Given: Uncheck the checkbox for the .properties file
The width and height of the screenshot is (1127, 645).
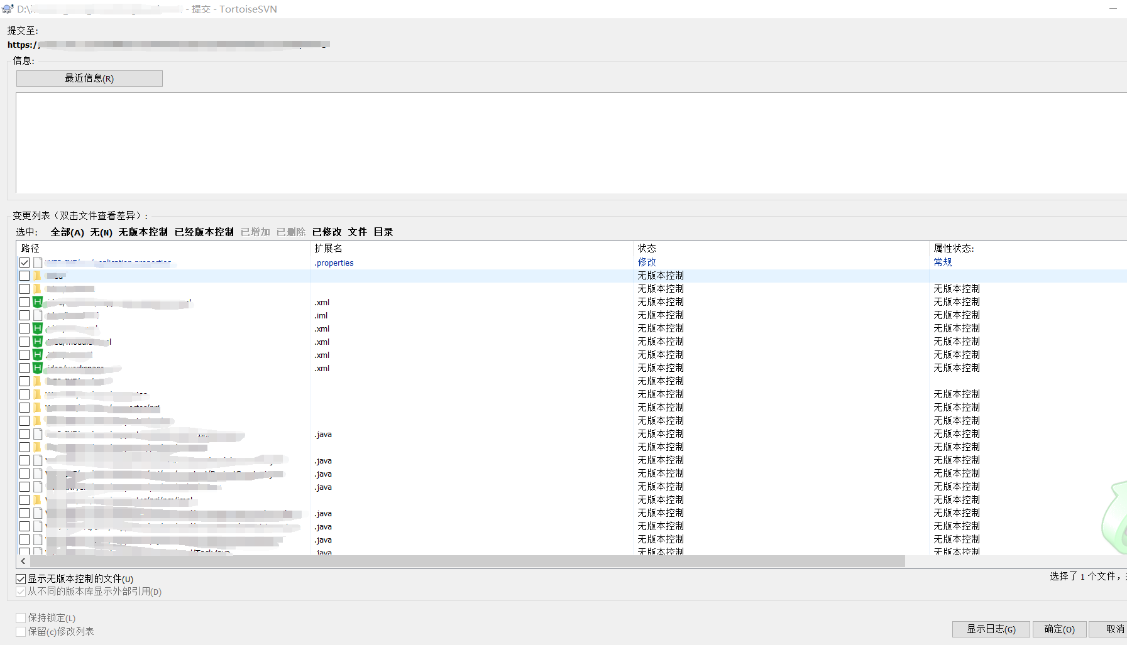Looking at the screenshot, I should pyautogui.click(x=25, y=263).
